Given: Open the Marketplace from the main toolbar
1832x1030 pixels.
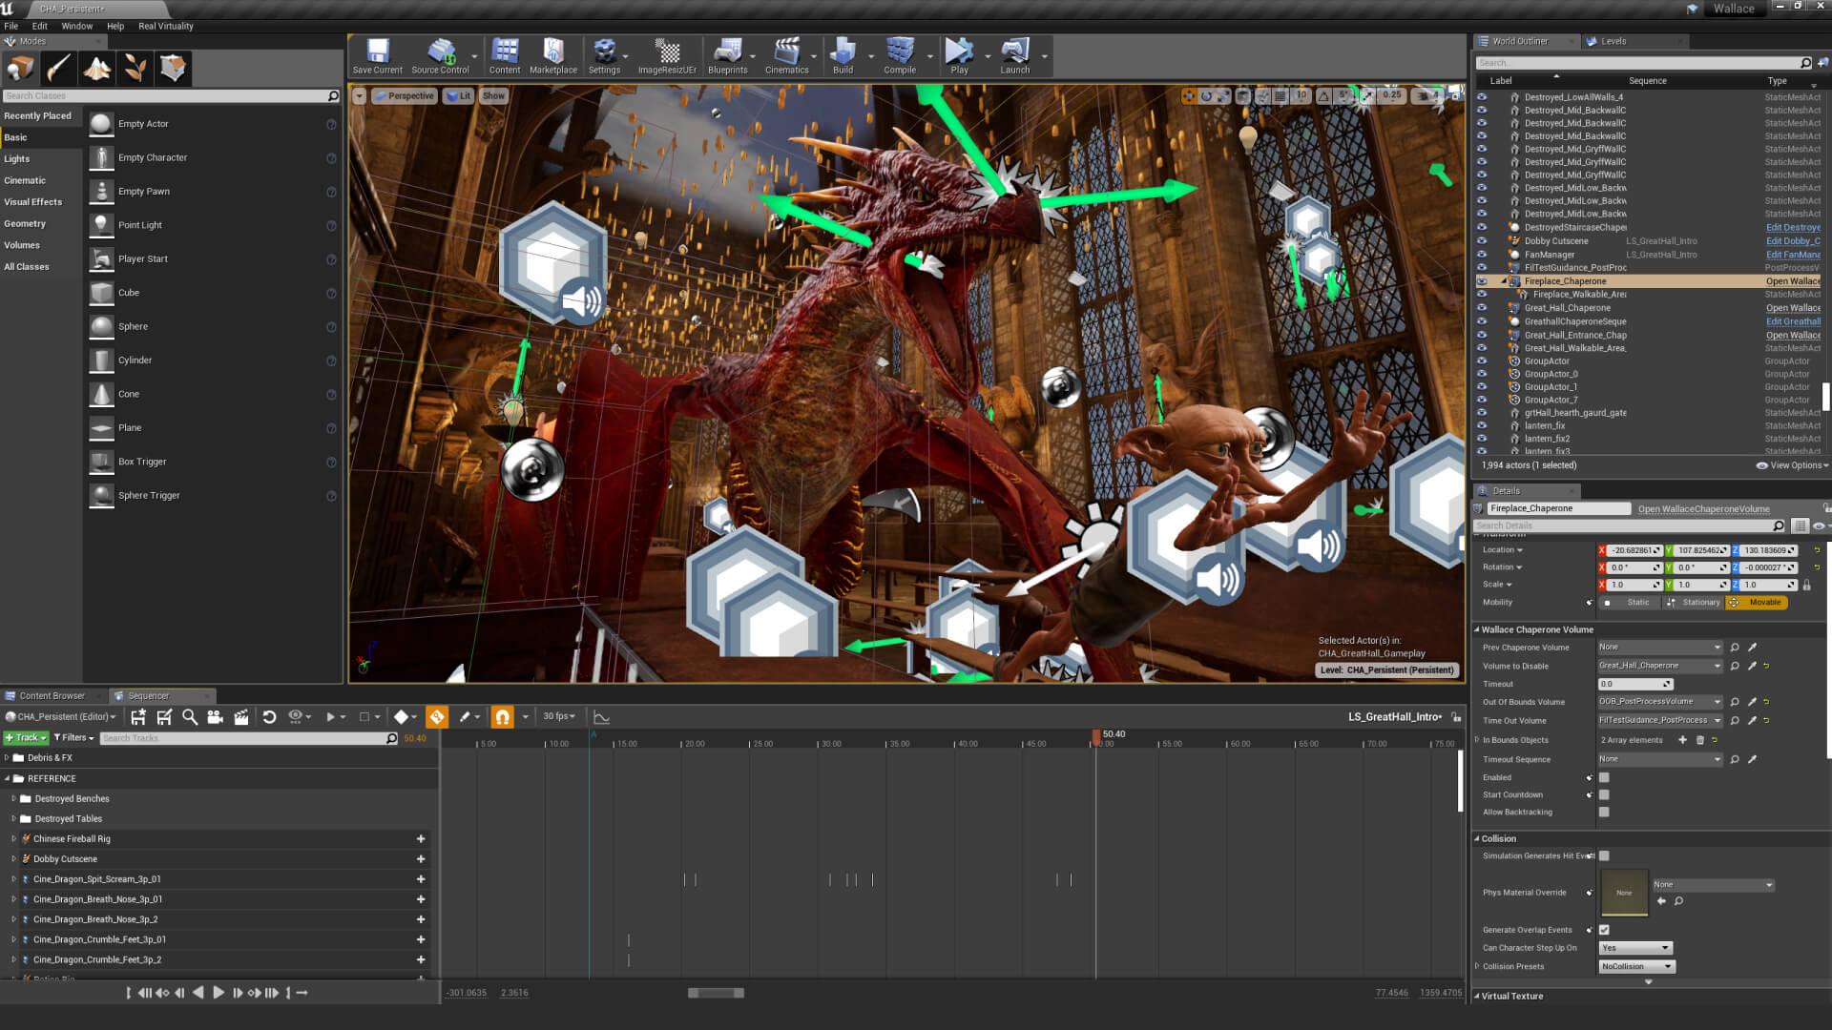Looking at the screenshot, I should click(x=552, y=52).
